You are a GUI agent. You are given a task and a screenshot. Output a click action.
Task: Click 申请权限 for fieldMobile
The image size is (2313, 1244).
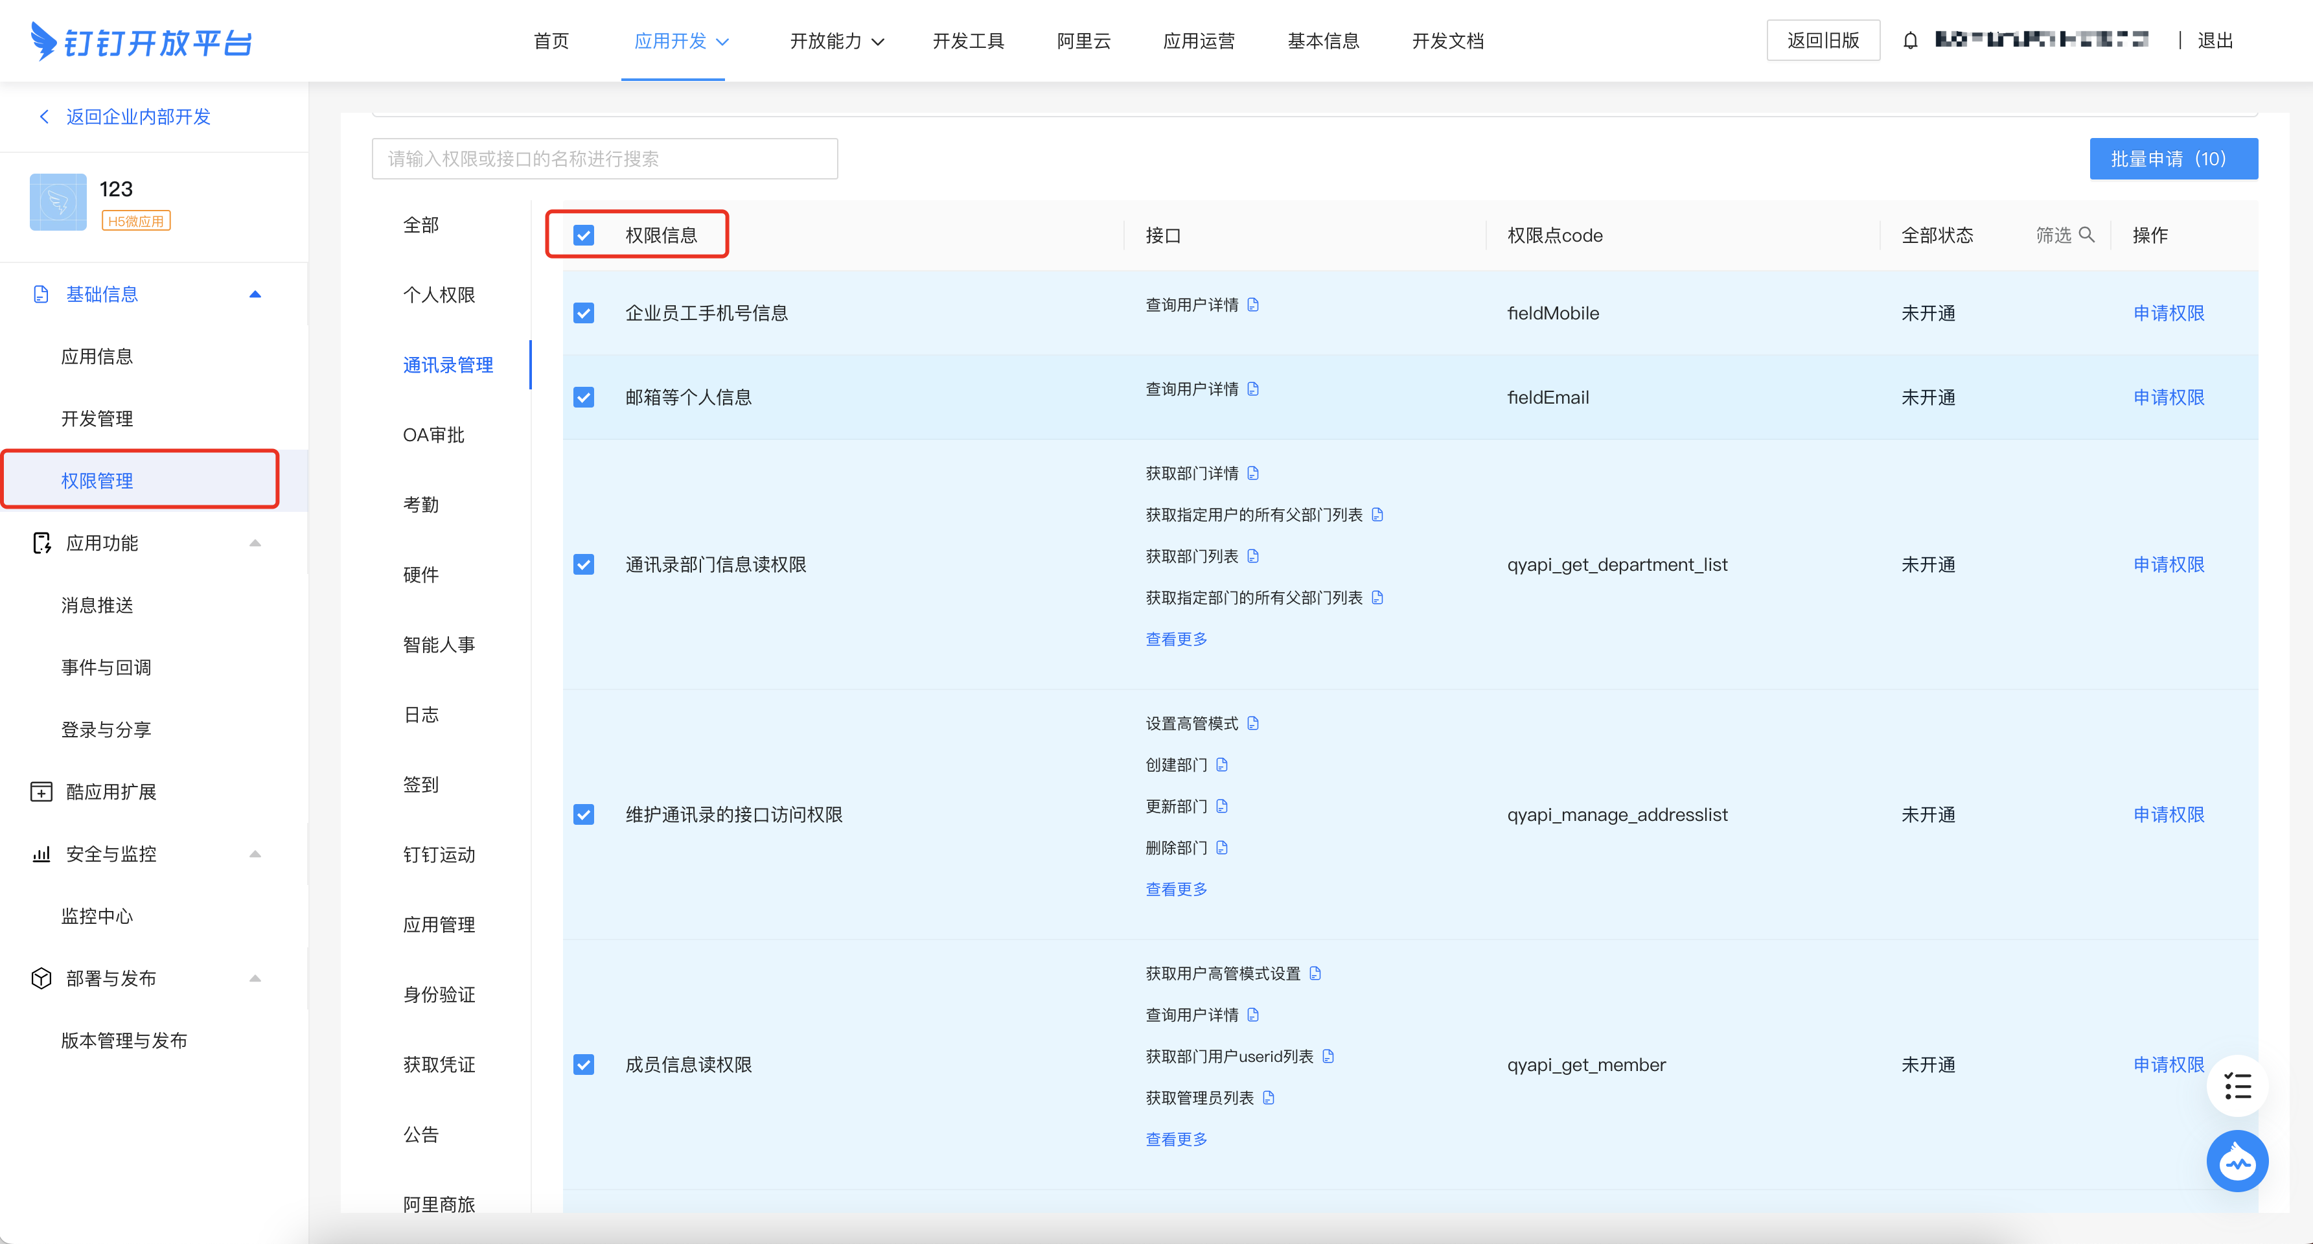tap(2169, 312)
